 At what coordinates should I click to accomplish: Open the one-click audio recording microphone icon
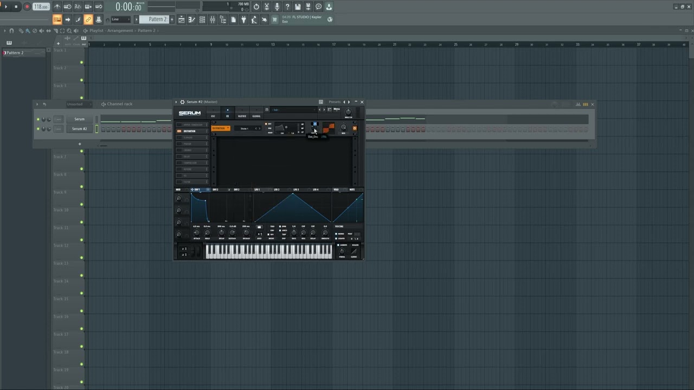277,6
